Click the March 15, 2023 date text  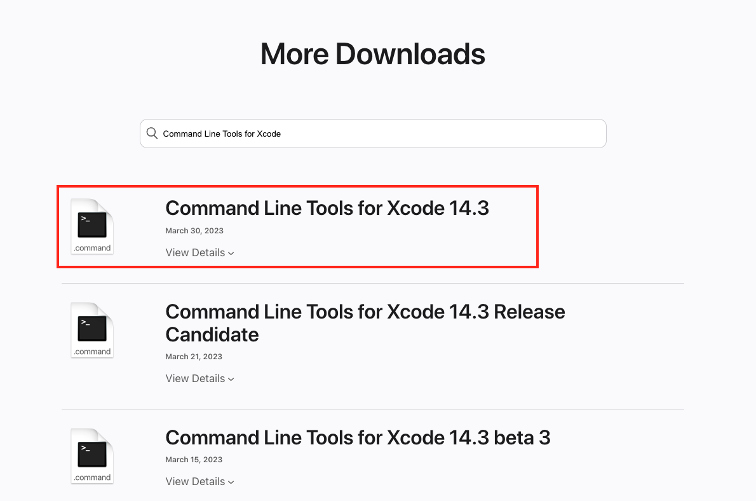194,460
